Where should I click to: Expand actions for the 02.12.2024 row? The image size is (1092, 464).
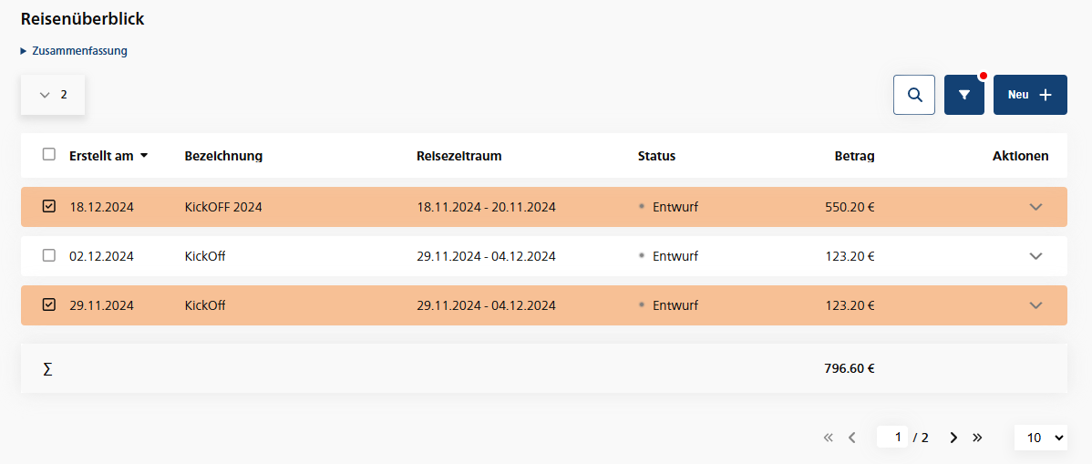point(1035,256)
